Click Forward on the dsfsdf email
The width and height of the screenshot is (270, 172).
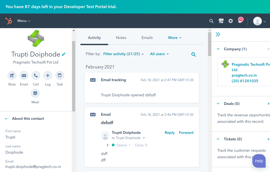pos(186,133)
